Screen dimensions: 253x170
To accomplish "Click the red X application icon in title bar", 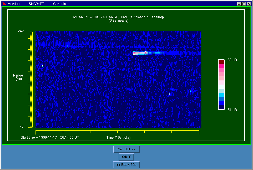I will (x=4, y=4).
